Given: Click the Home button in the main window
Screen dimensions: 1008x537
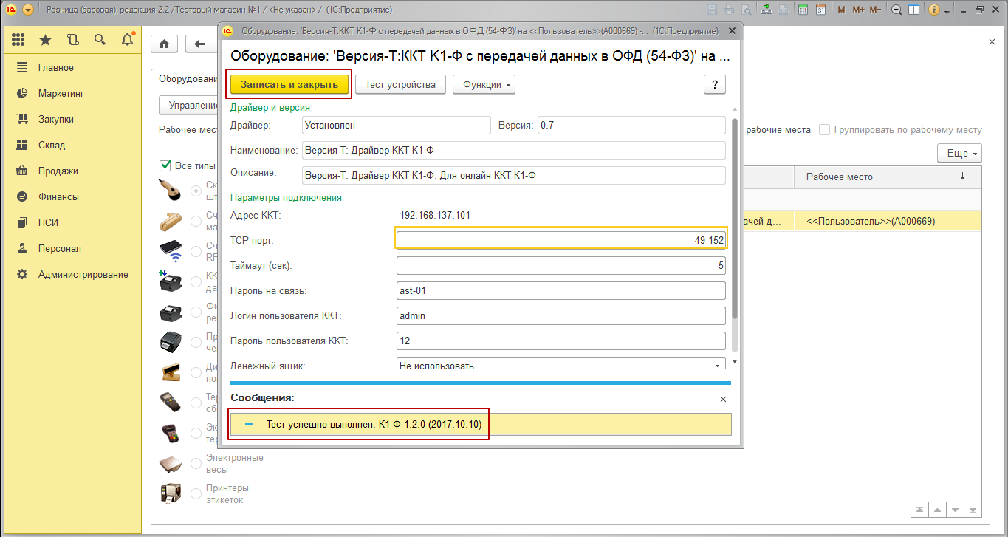Looking at the screenshot, I should pyautogui.click(x=164, y=44).
